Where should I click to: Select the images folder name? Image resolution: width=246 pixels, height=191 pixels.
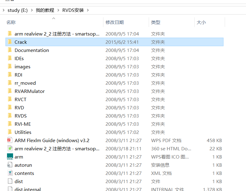(x=23, y=67)
